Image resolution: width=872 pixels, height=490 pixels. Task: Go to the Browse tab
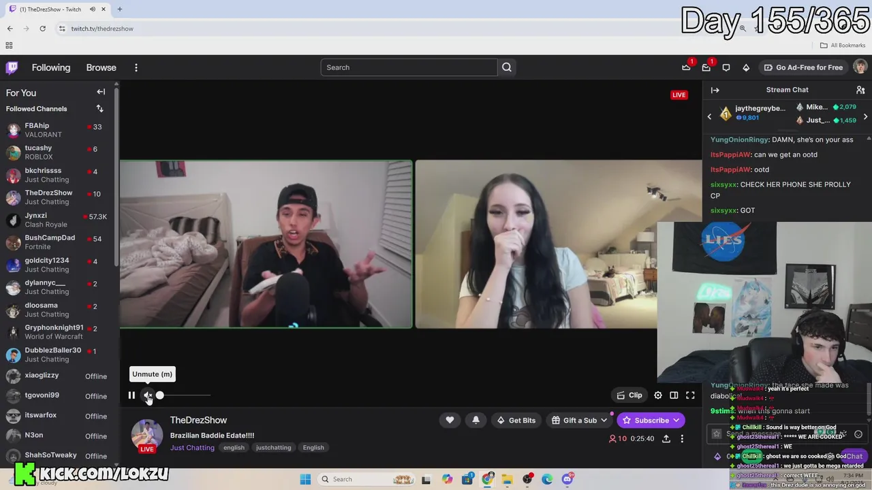pyautogui.click(x=101, y=67)
